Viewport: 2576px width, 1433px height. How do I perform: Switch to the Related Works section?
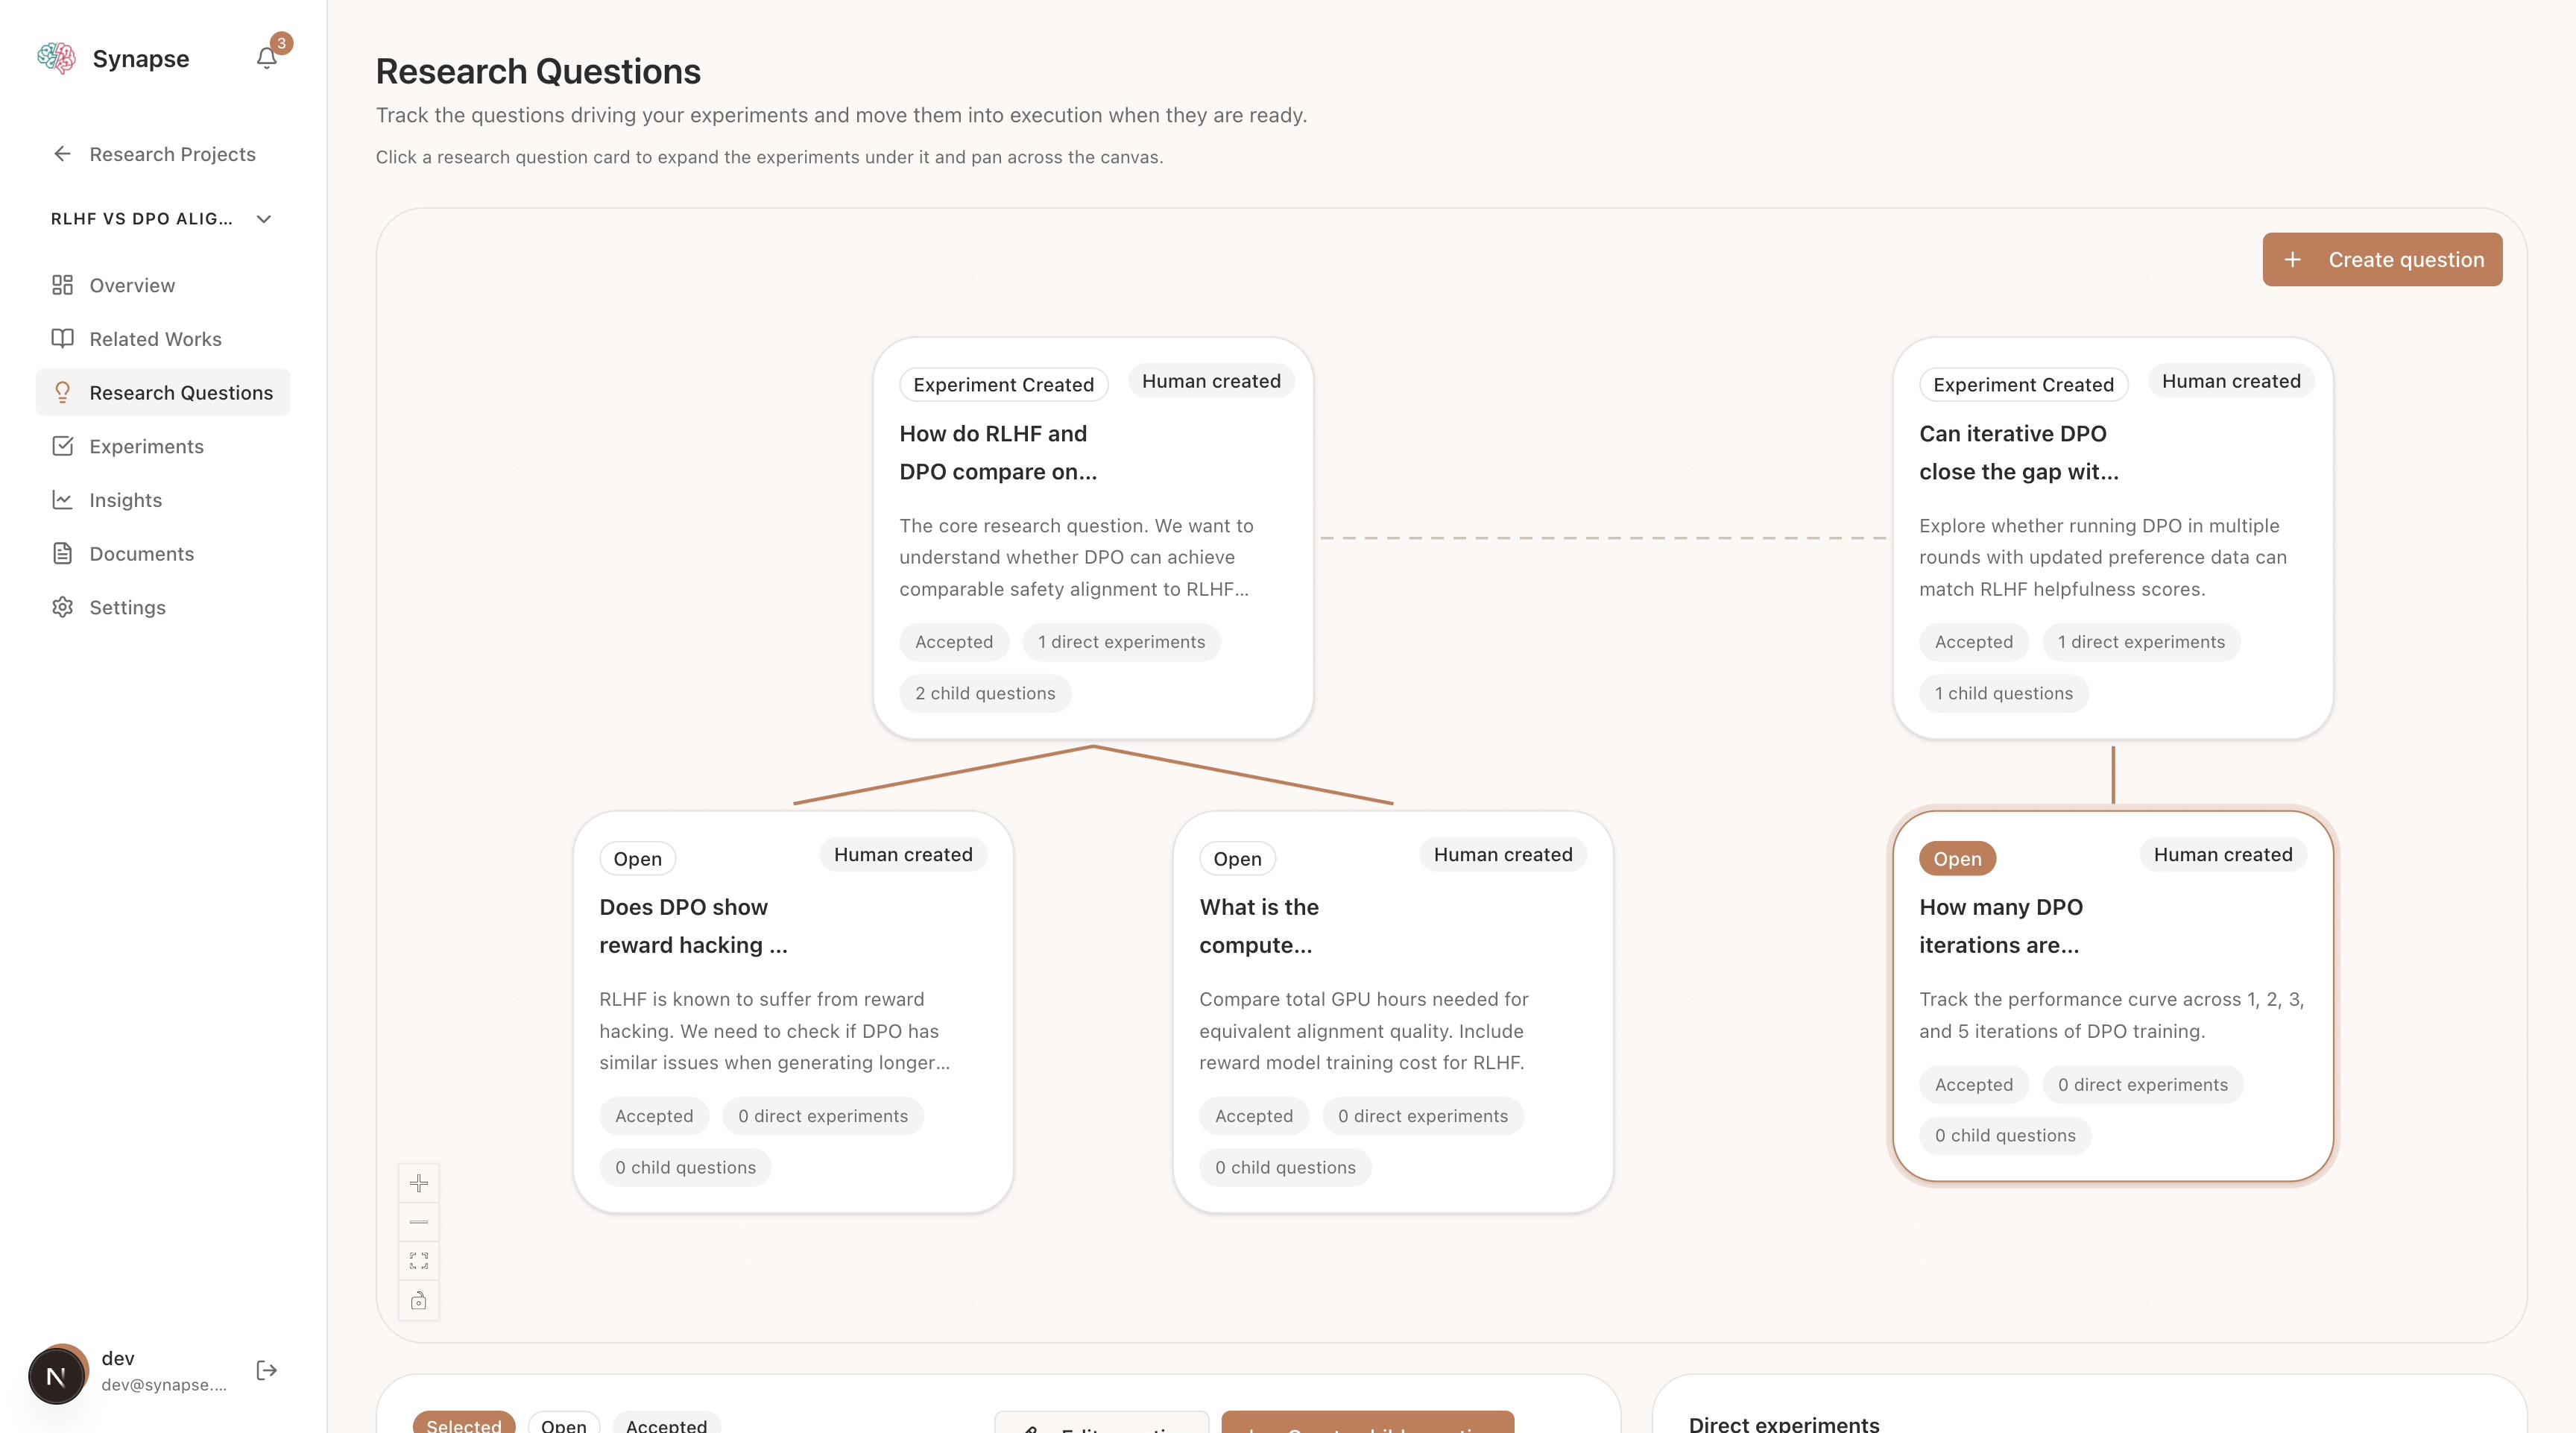coord(155,339)
